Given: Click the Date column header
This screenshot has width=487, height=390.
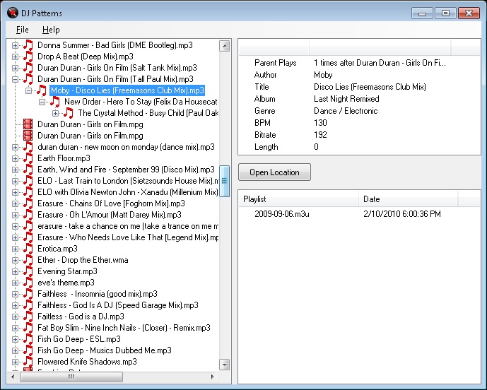Looking at the screenshot, I should coord(408,199).
